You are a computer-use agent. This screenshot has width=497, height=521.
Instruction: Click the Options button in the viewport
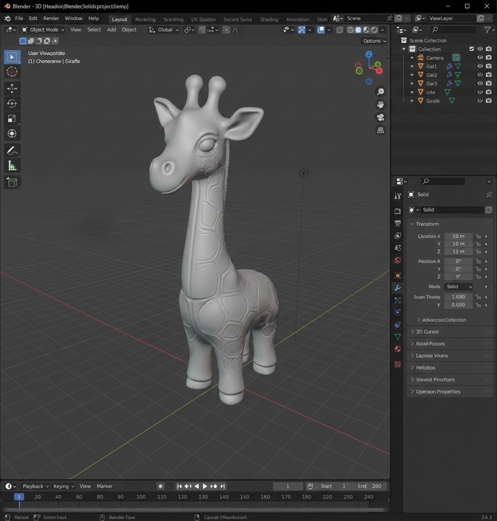(x=373, y=41)
